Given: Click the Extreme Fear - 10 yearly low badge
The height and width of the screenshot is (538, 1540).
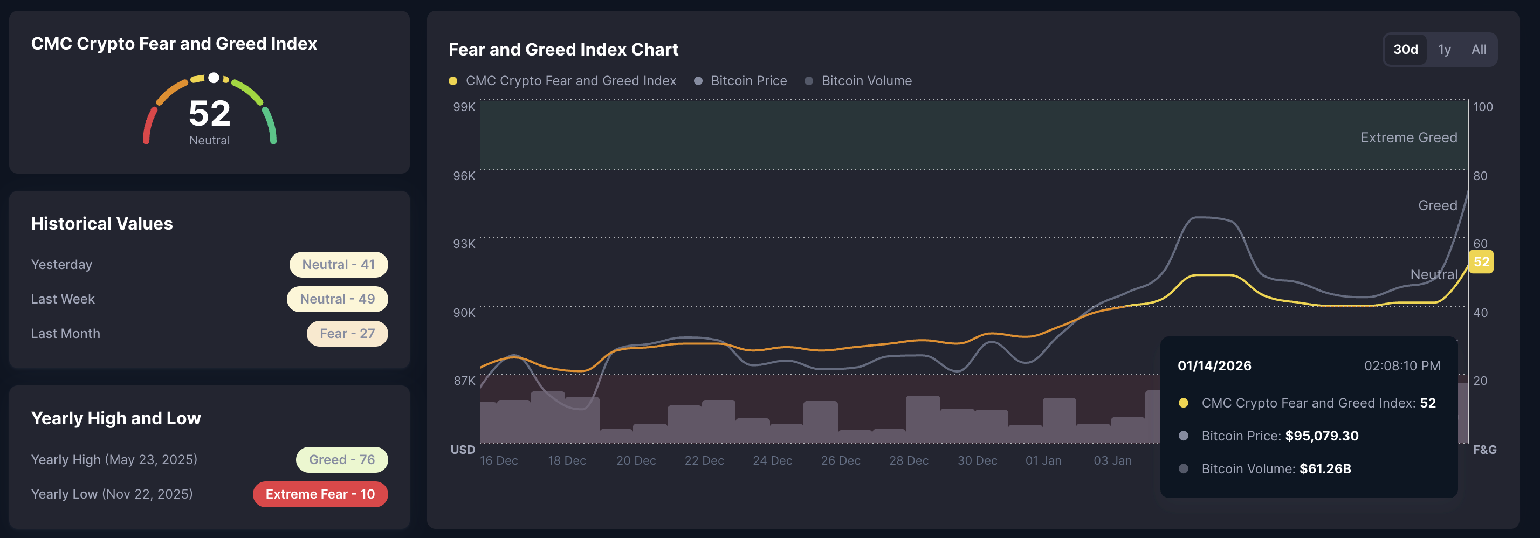Looking at the screenshot, I should point(320,494).
